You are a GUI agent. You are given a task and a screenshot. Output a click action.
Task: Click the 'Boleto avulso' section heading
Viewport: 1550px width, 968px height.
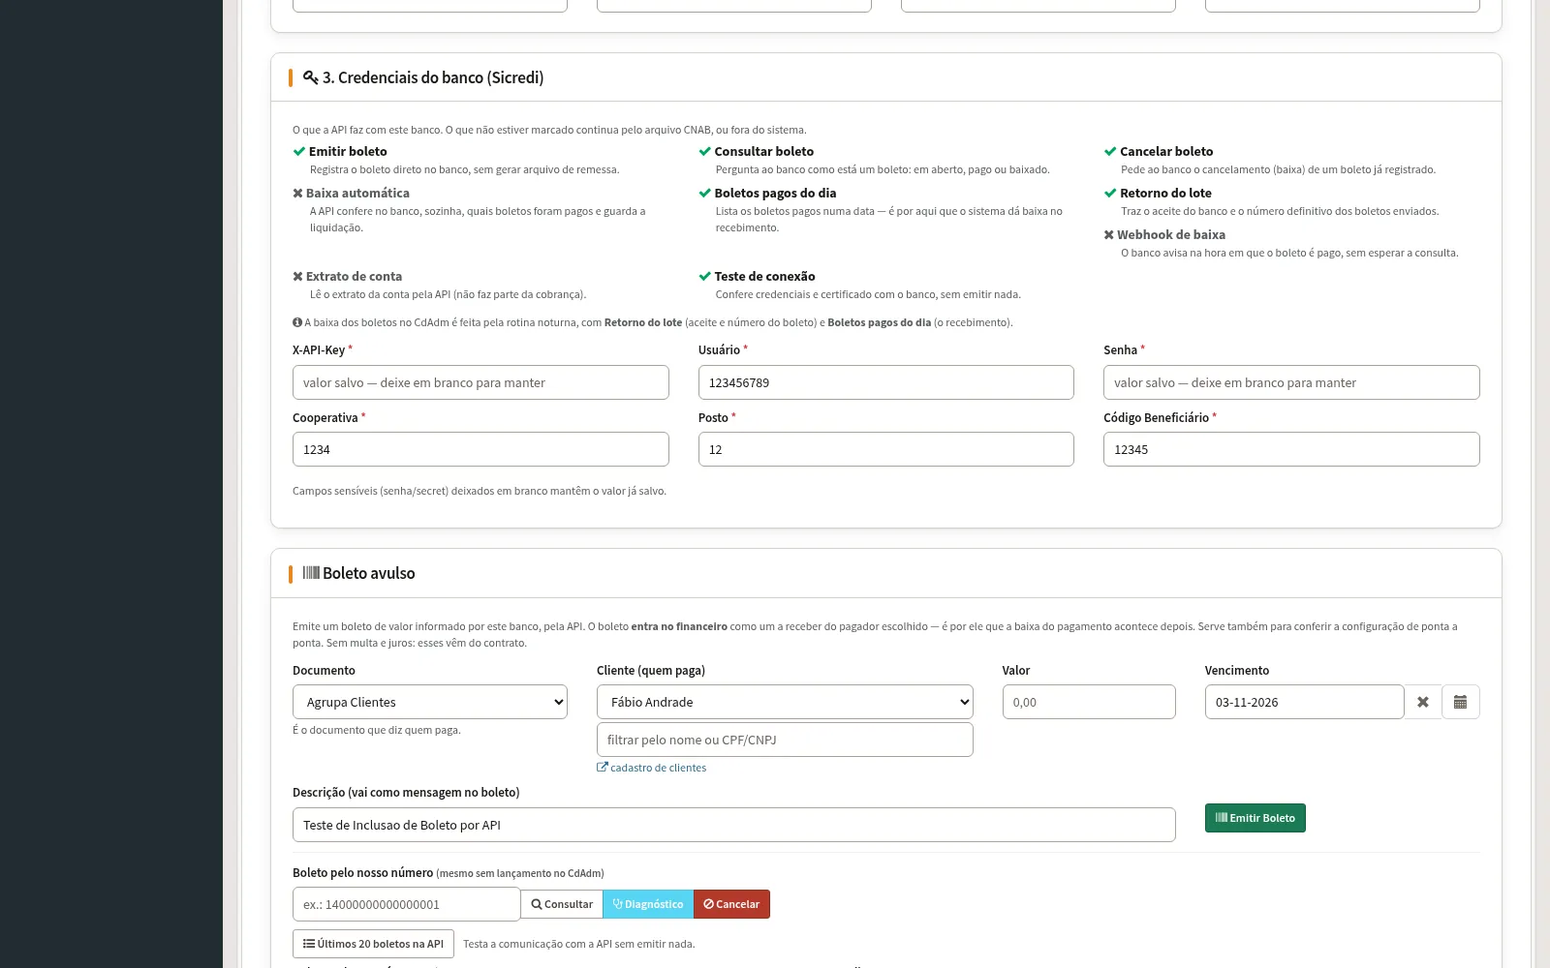point(369,573)
